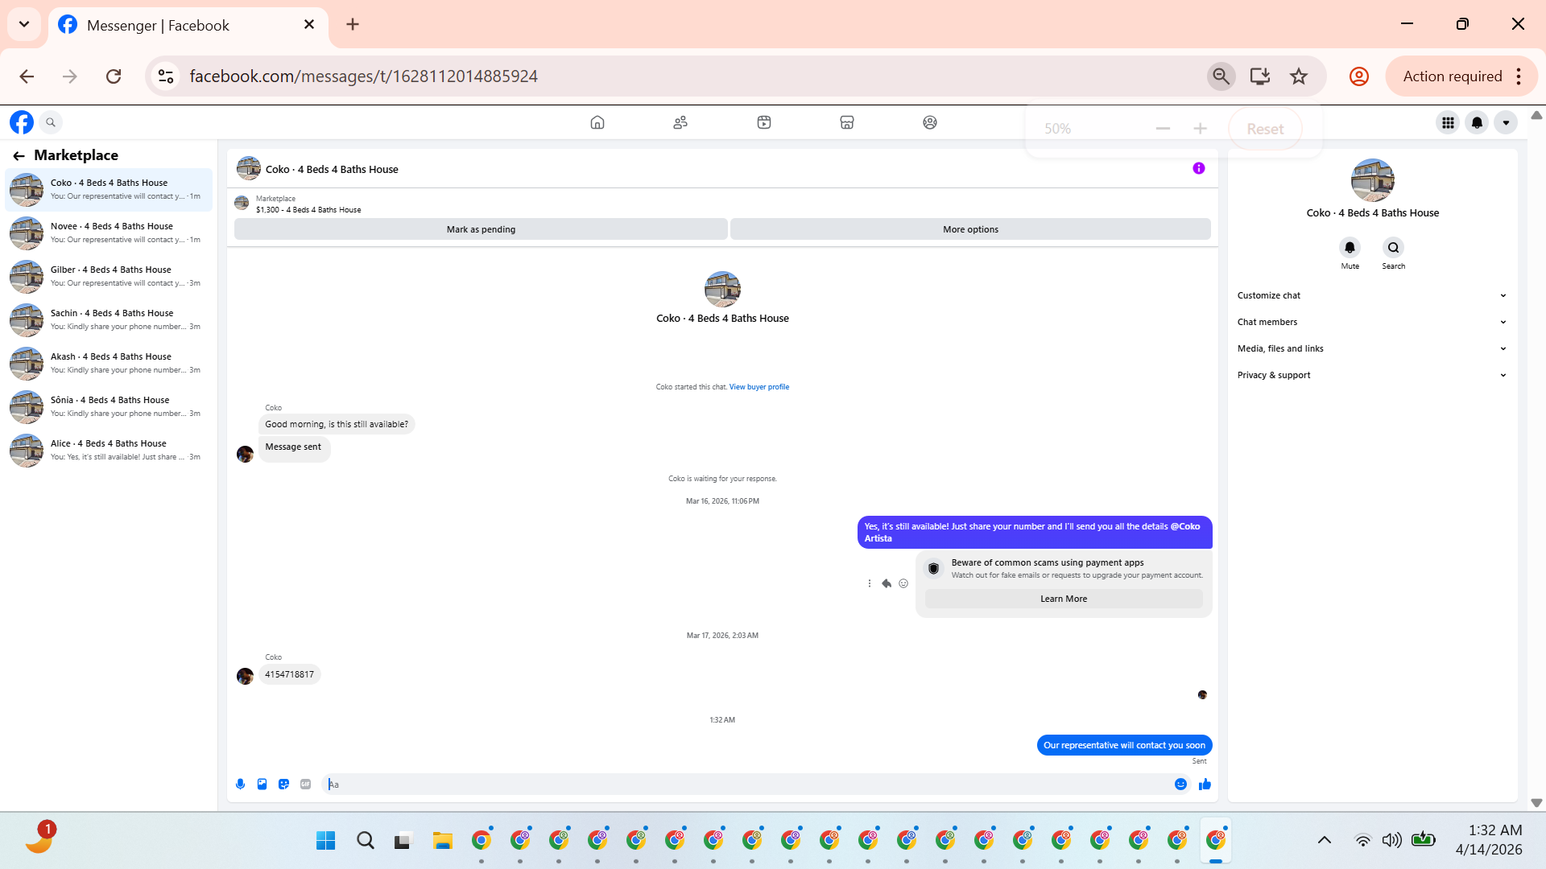Expand Media, files and links section

[x=1370, y=348]
